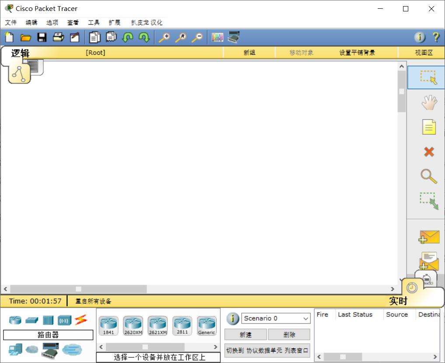Click the Undo toolbar icon
This screenshot has width=445, height=363.
pyautogui.click(x=127, y=37)
